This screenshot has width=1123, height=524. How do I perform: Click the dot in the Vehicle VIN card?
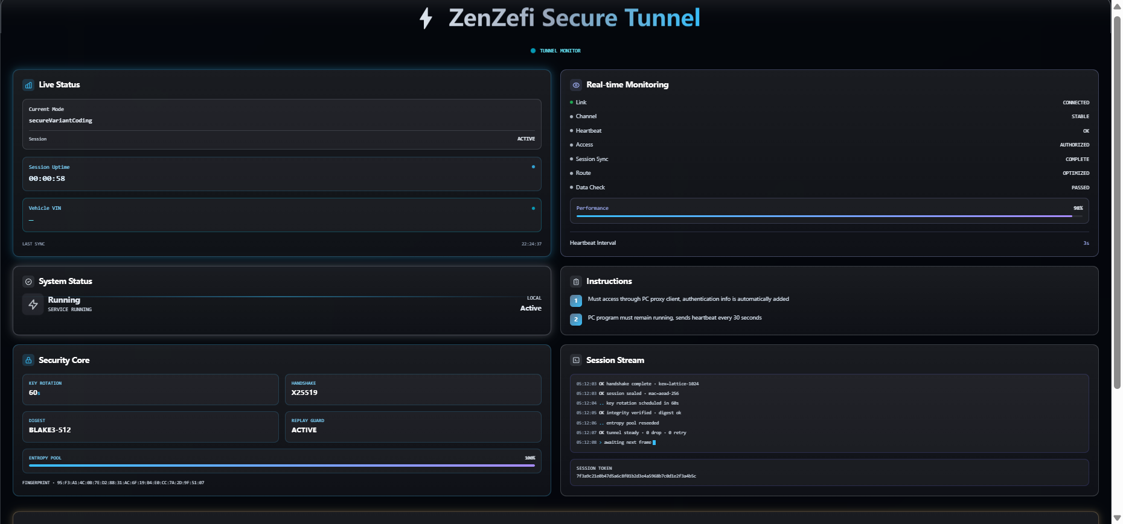tap(533, 208)
